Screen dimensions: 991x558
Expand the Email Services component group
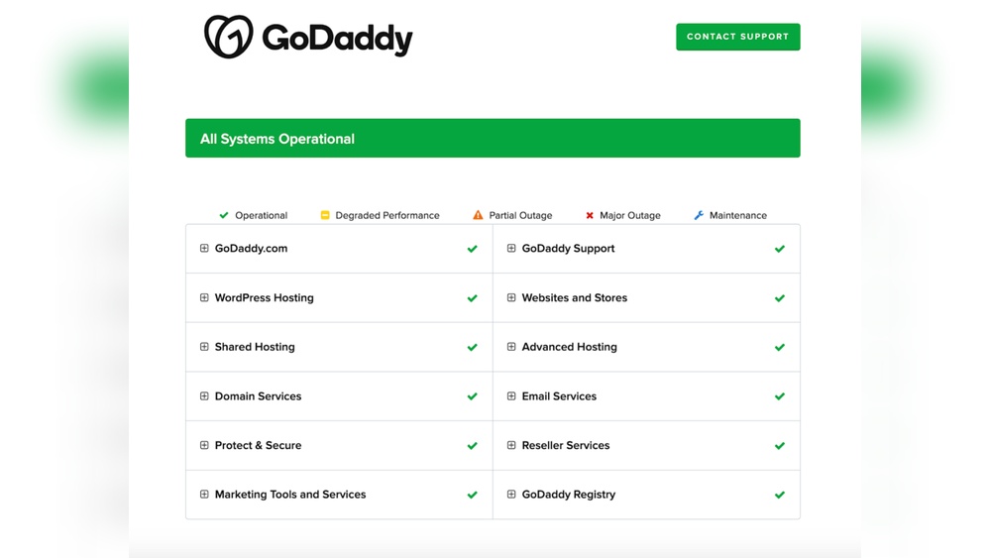[511, 396]
